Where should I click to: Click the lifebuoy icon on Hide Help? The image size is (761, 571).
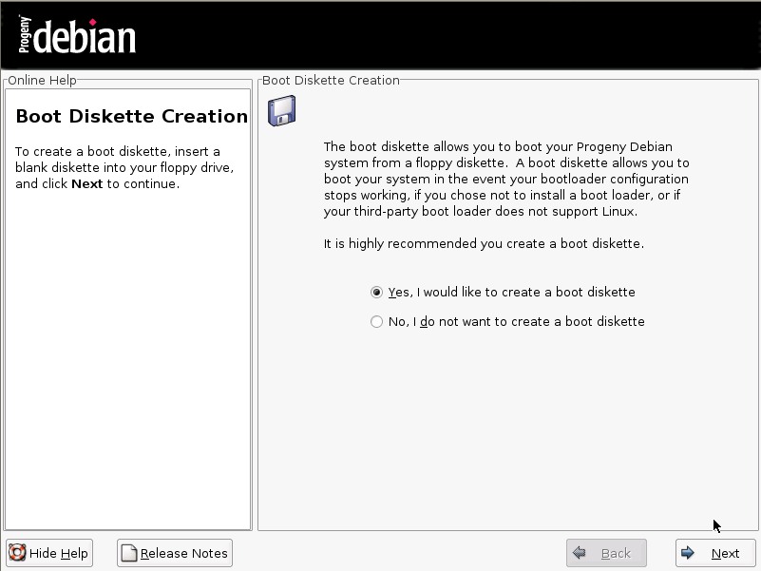pos(17,553)
